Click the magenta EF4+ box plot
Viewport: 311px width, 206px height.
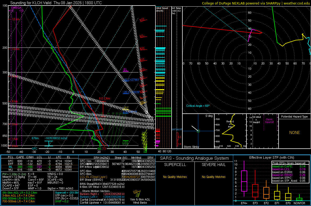click(x=244, y=181)
